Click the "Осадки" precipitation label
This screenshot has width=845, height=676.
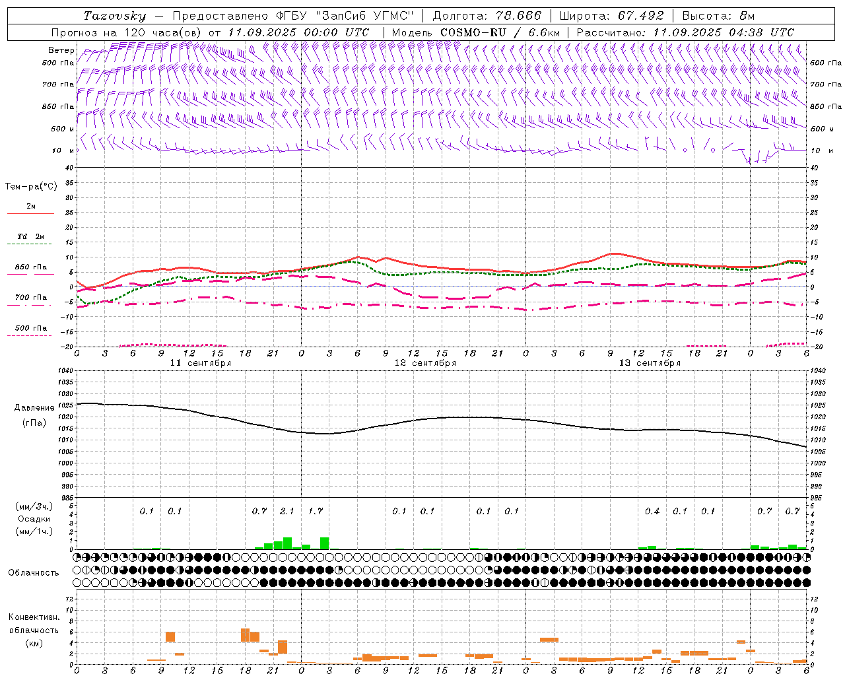pyautogui.click(x=34, y=519)
